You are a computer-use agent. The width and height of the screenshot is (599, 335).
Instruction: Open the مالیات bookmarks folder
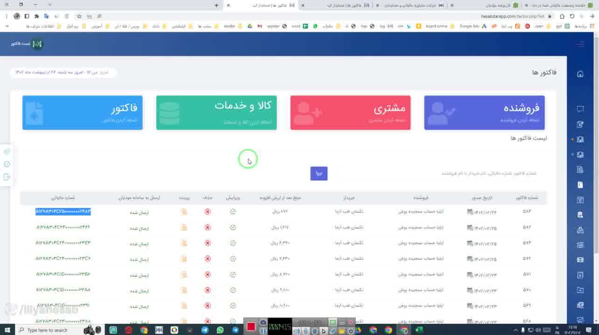tap(331, 26)
